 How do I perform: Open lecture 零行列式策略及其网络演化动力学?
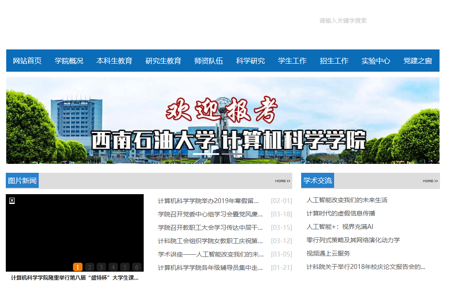click(353, 240)
